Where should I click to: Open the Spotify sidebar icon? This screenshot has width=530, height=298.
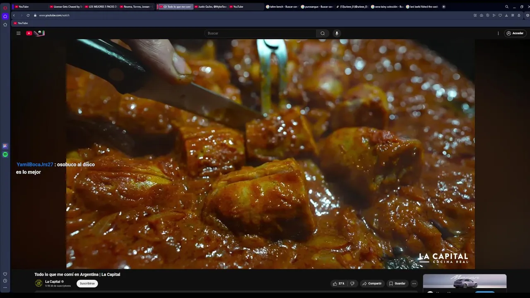(5, 154)
